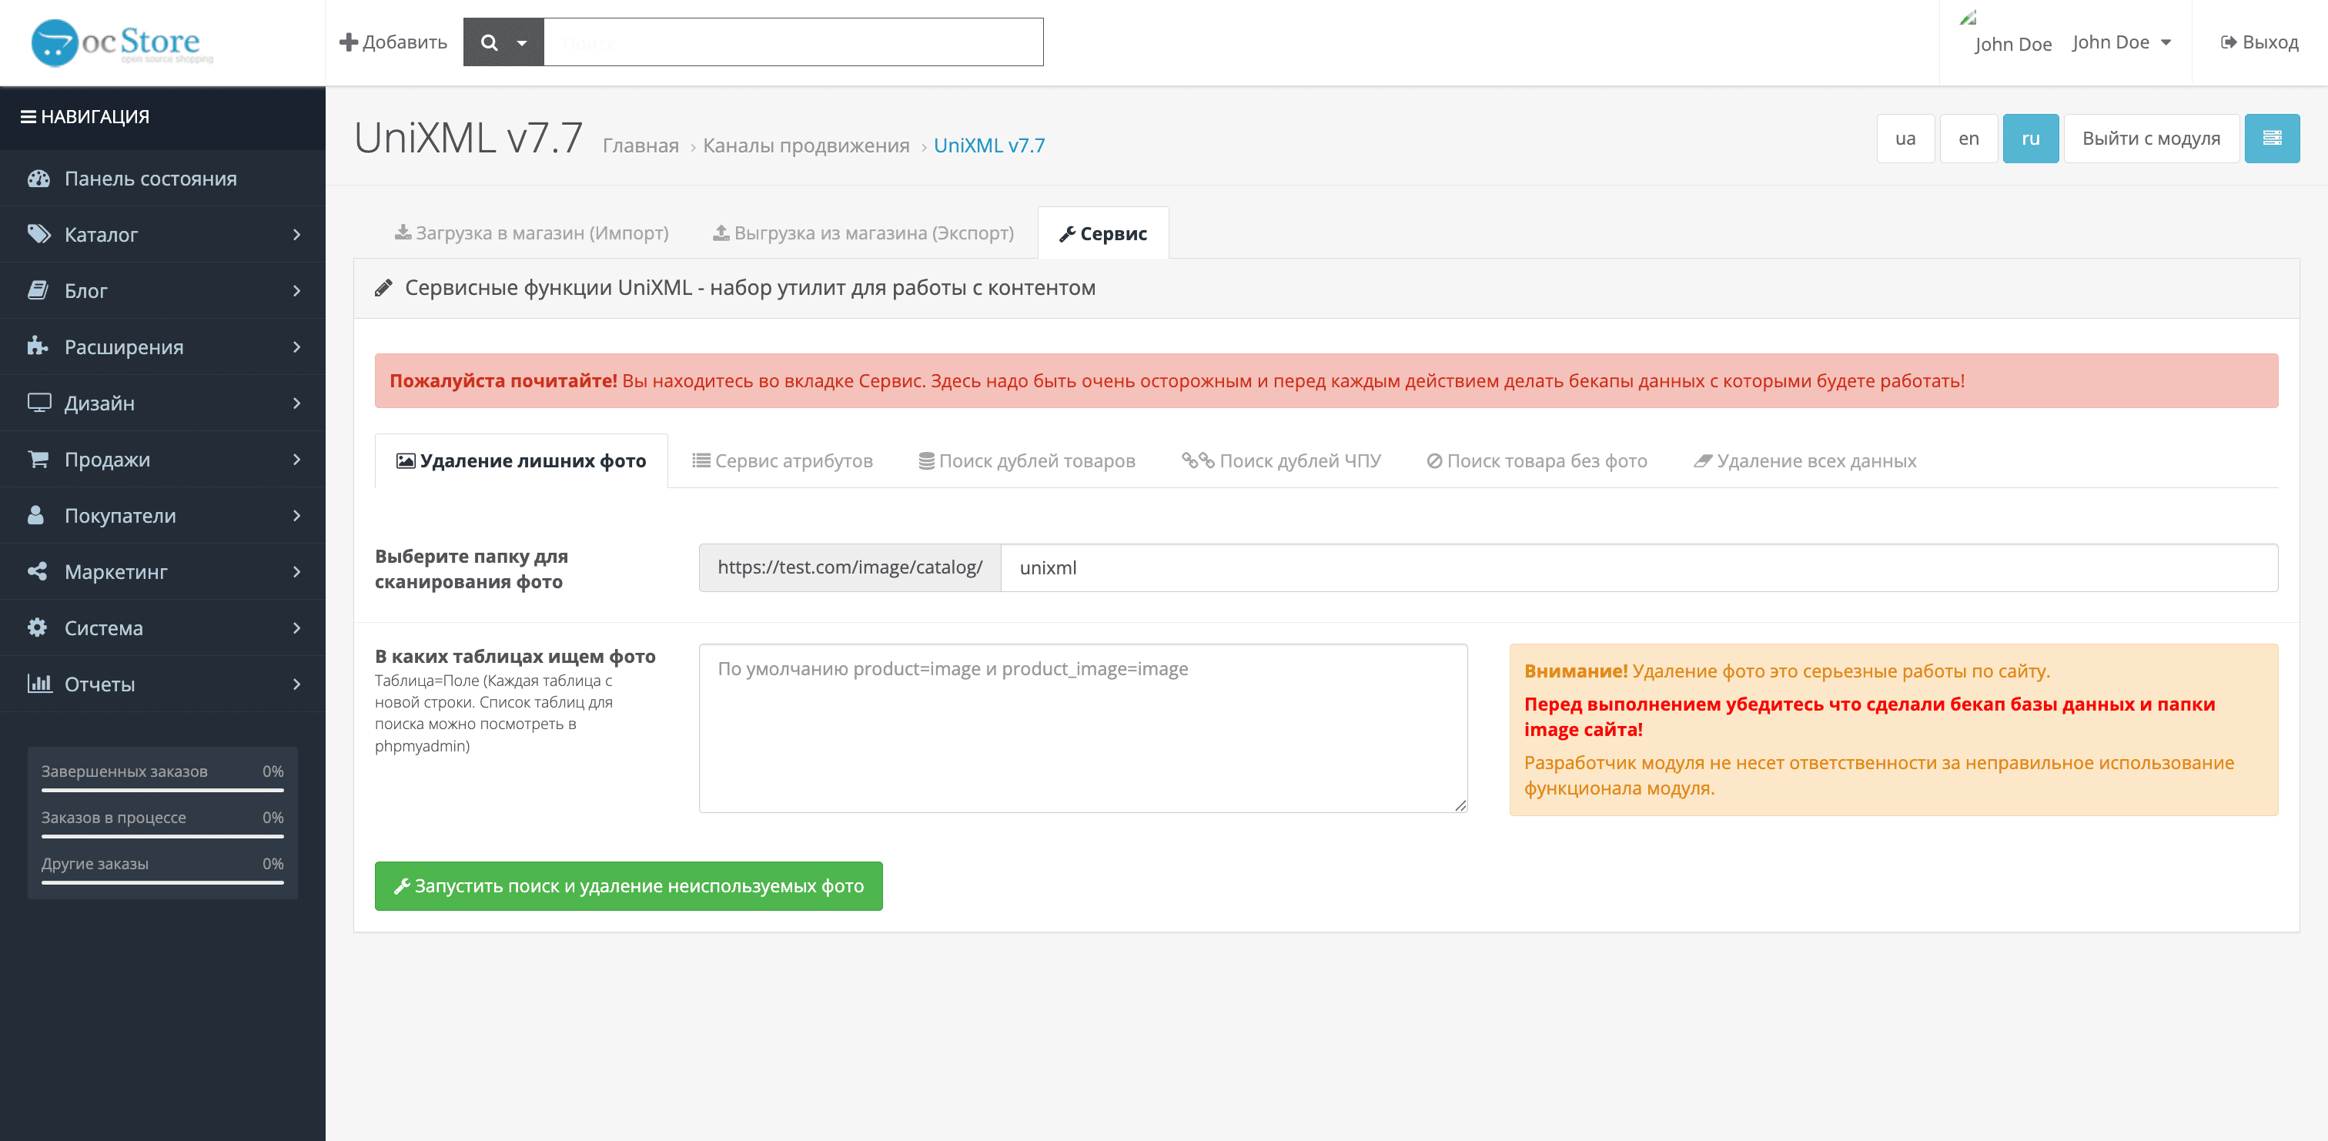The image size is (2328, 1141).
Task: Click the Расширения puzzle icon
Action: click(x=38, y=346)
